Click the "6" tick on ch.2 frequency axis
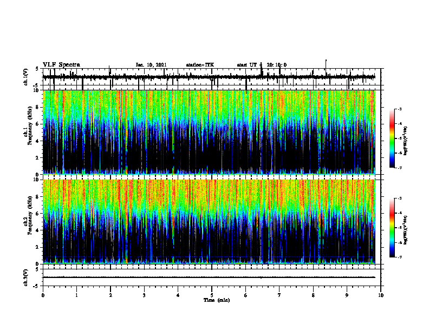 [x=38, y=214]
